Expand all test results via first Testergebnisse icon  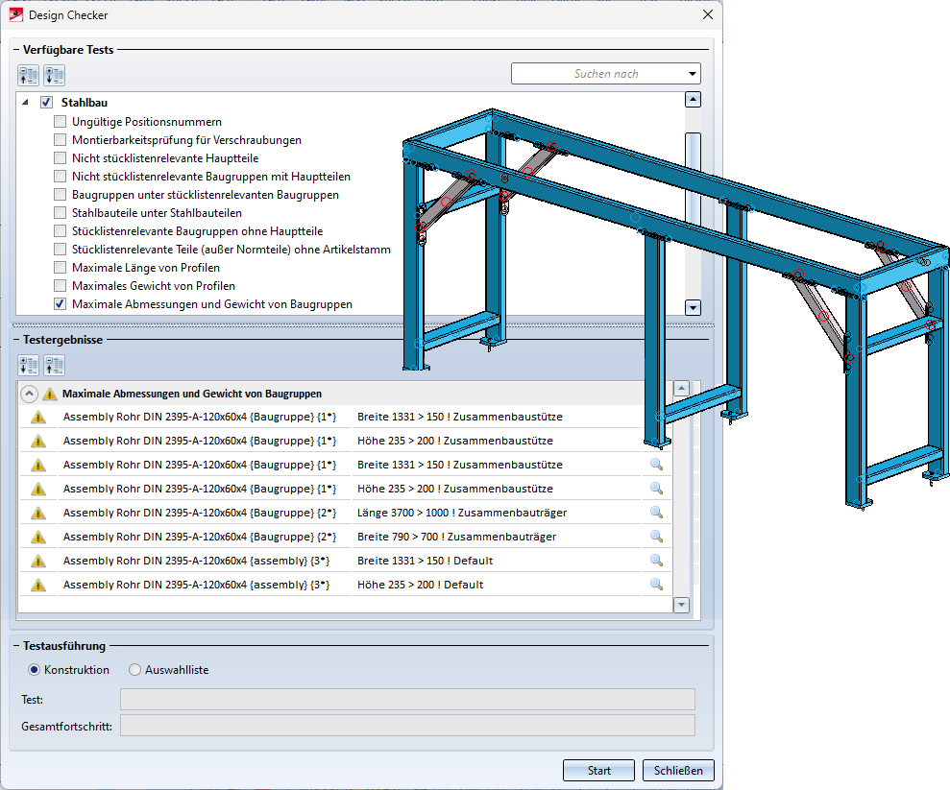29,365
